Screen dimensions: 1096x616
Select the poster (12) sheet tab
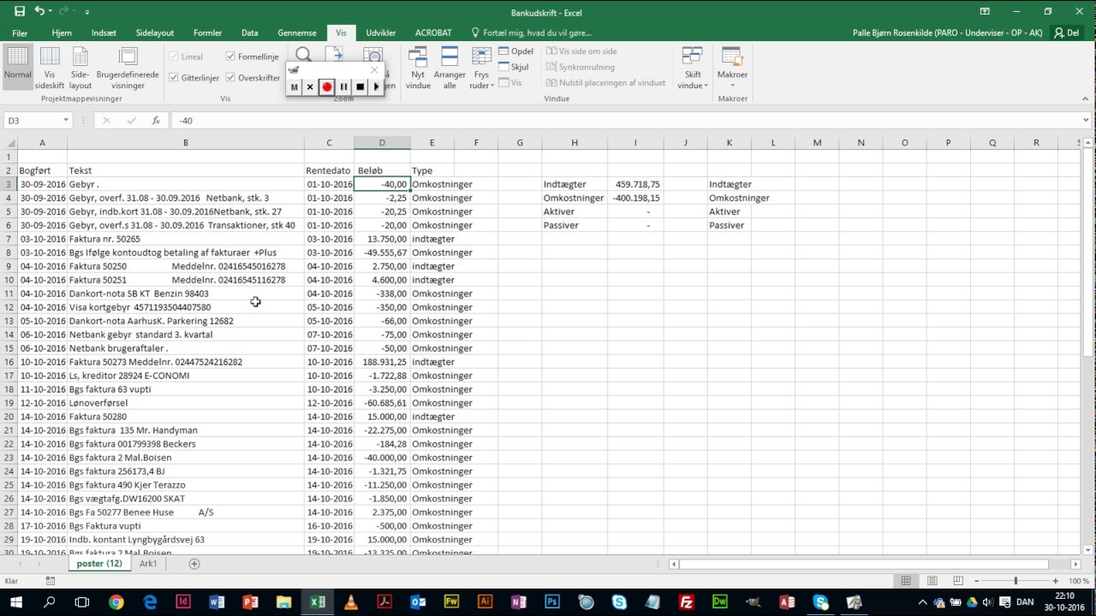click(x=99, y=564)
